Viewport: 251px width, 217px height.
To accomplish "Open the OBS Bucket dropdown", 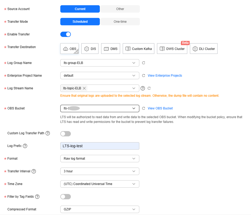I will 100,108.
